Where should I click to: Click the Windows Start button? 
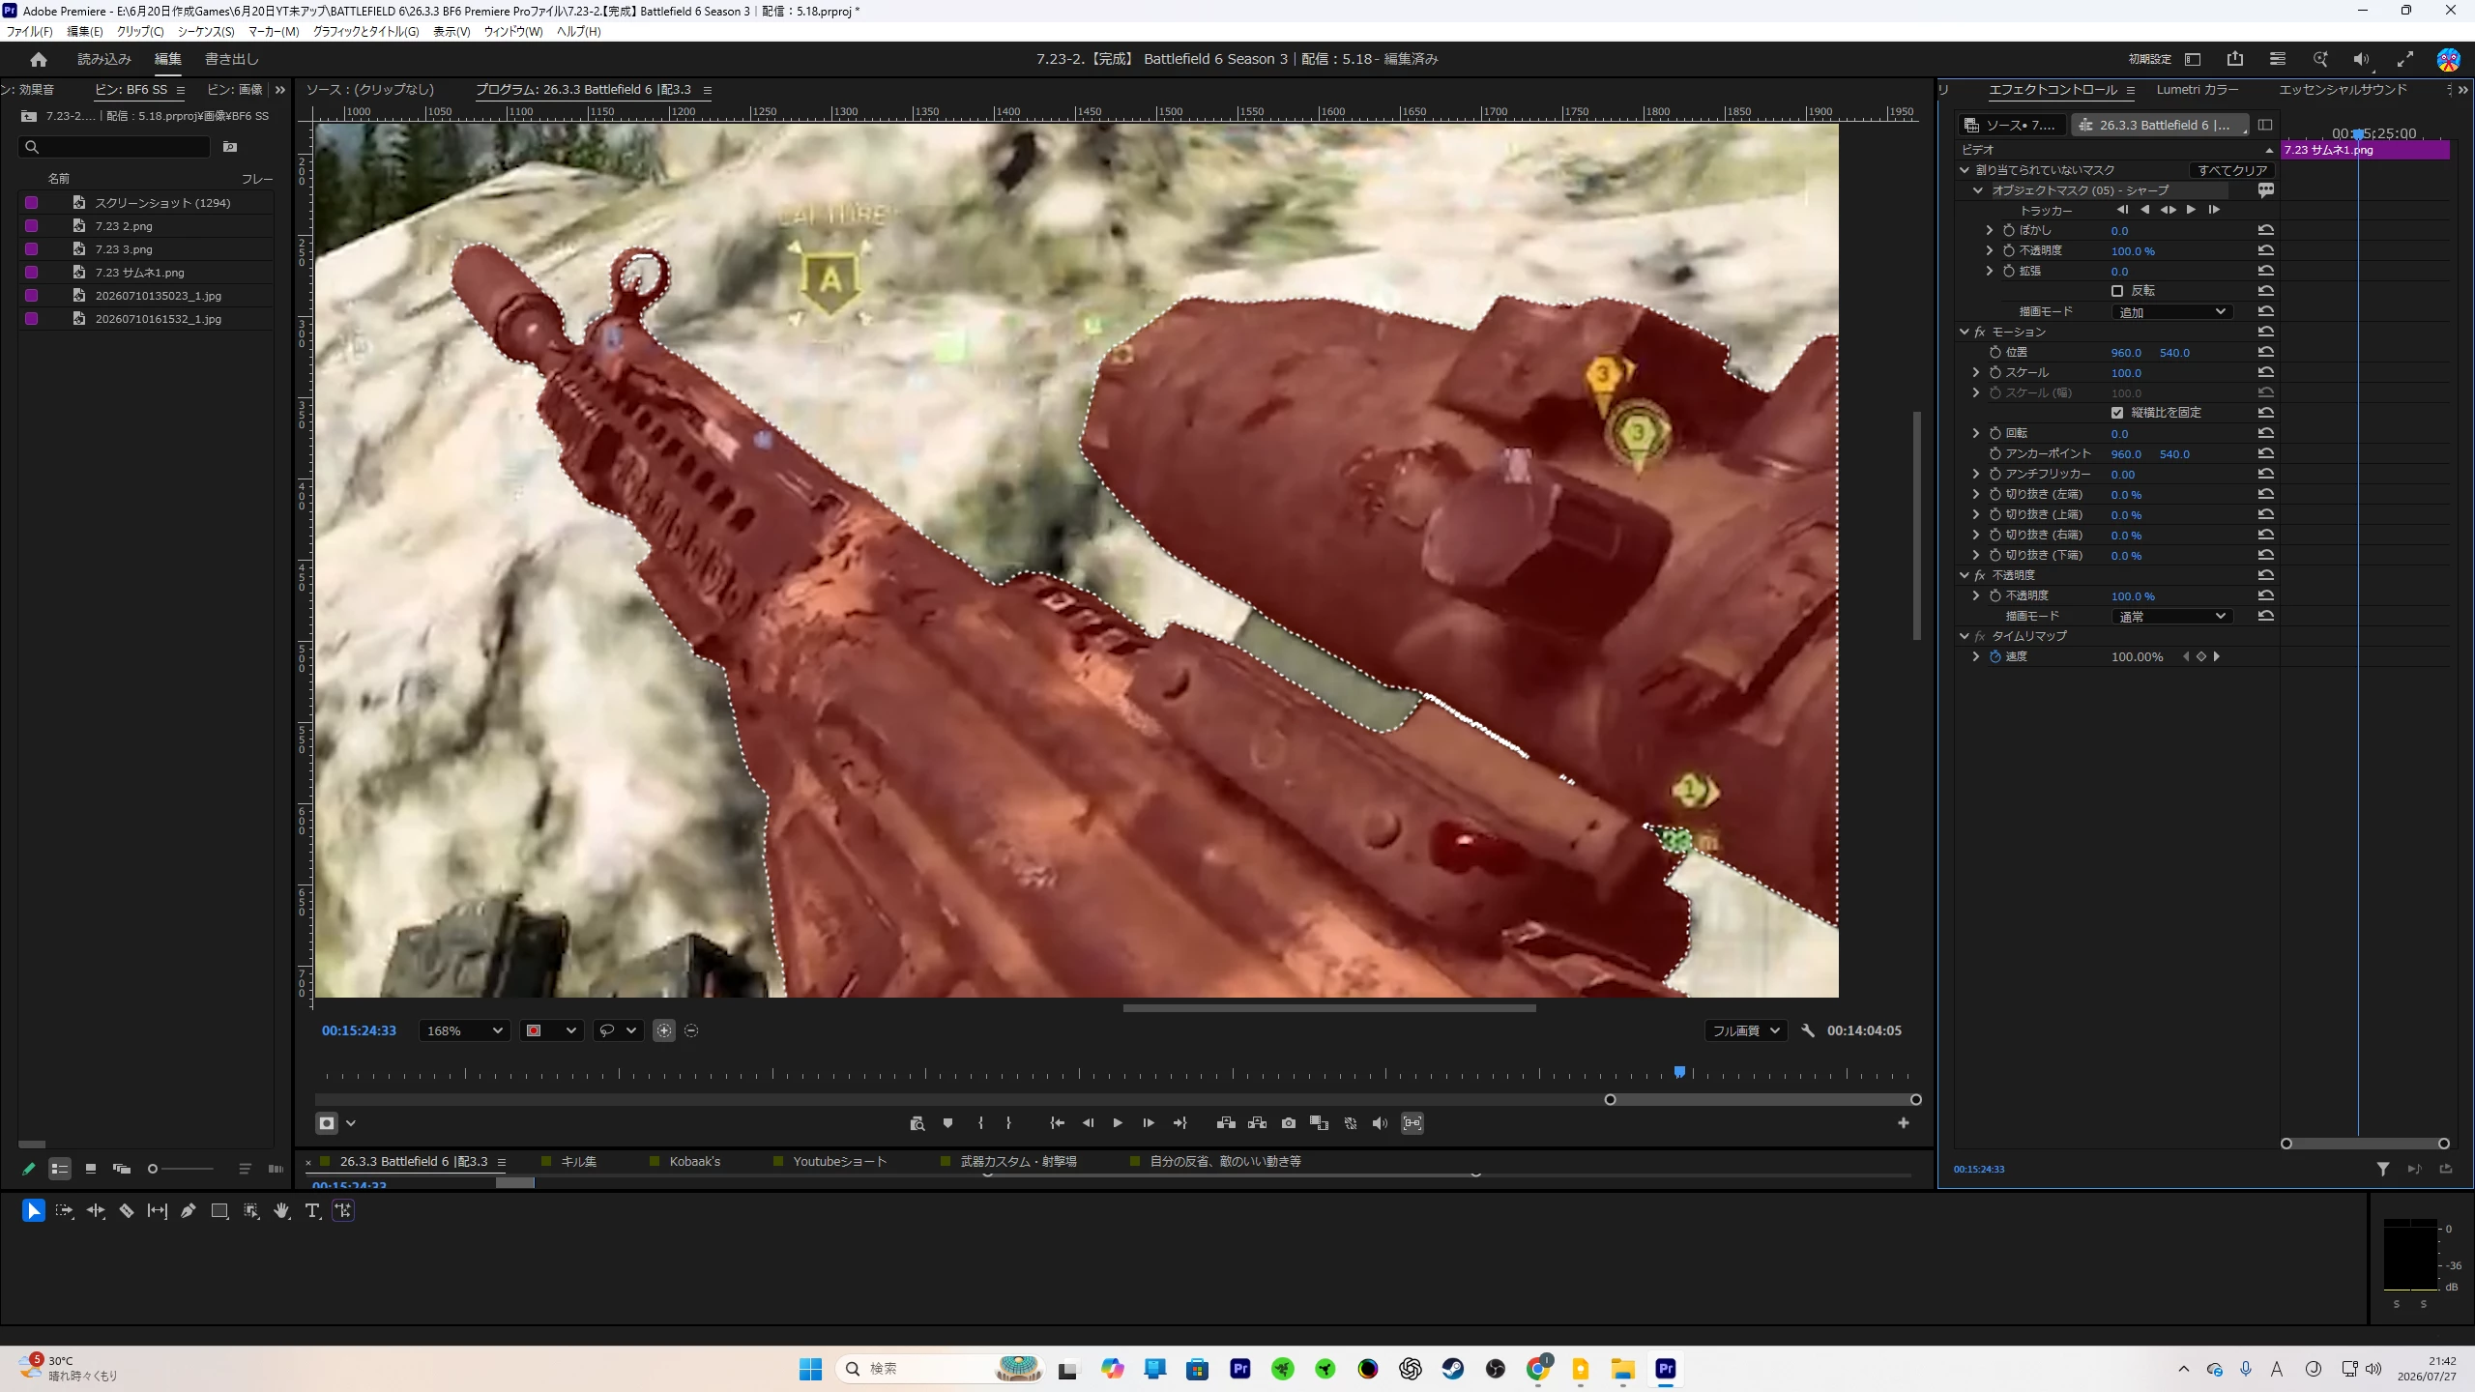tap(810, 1369)
